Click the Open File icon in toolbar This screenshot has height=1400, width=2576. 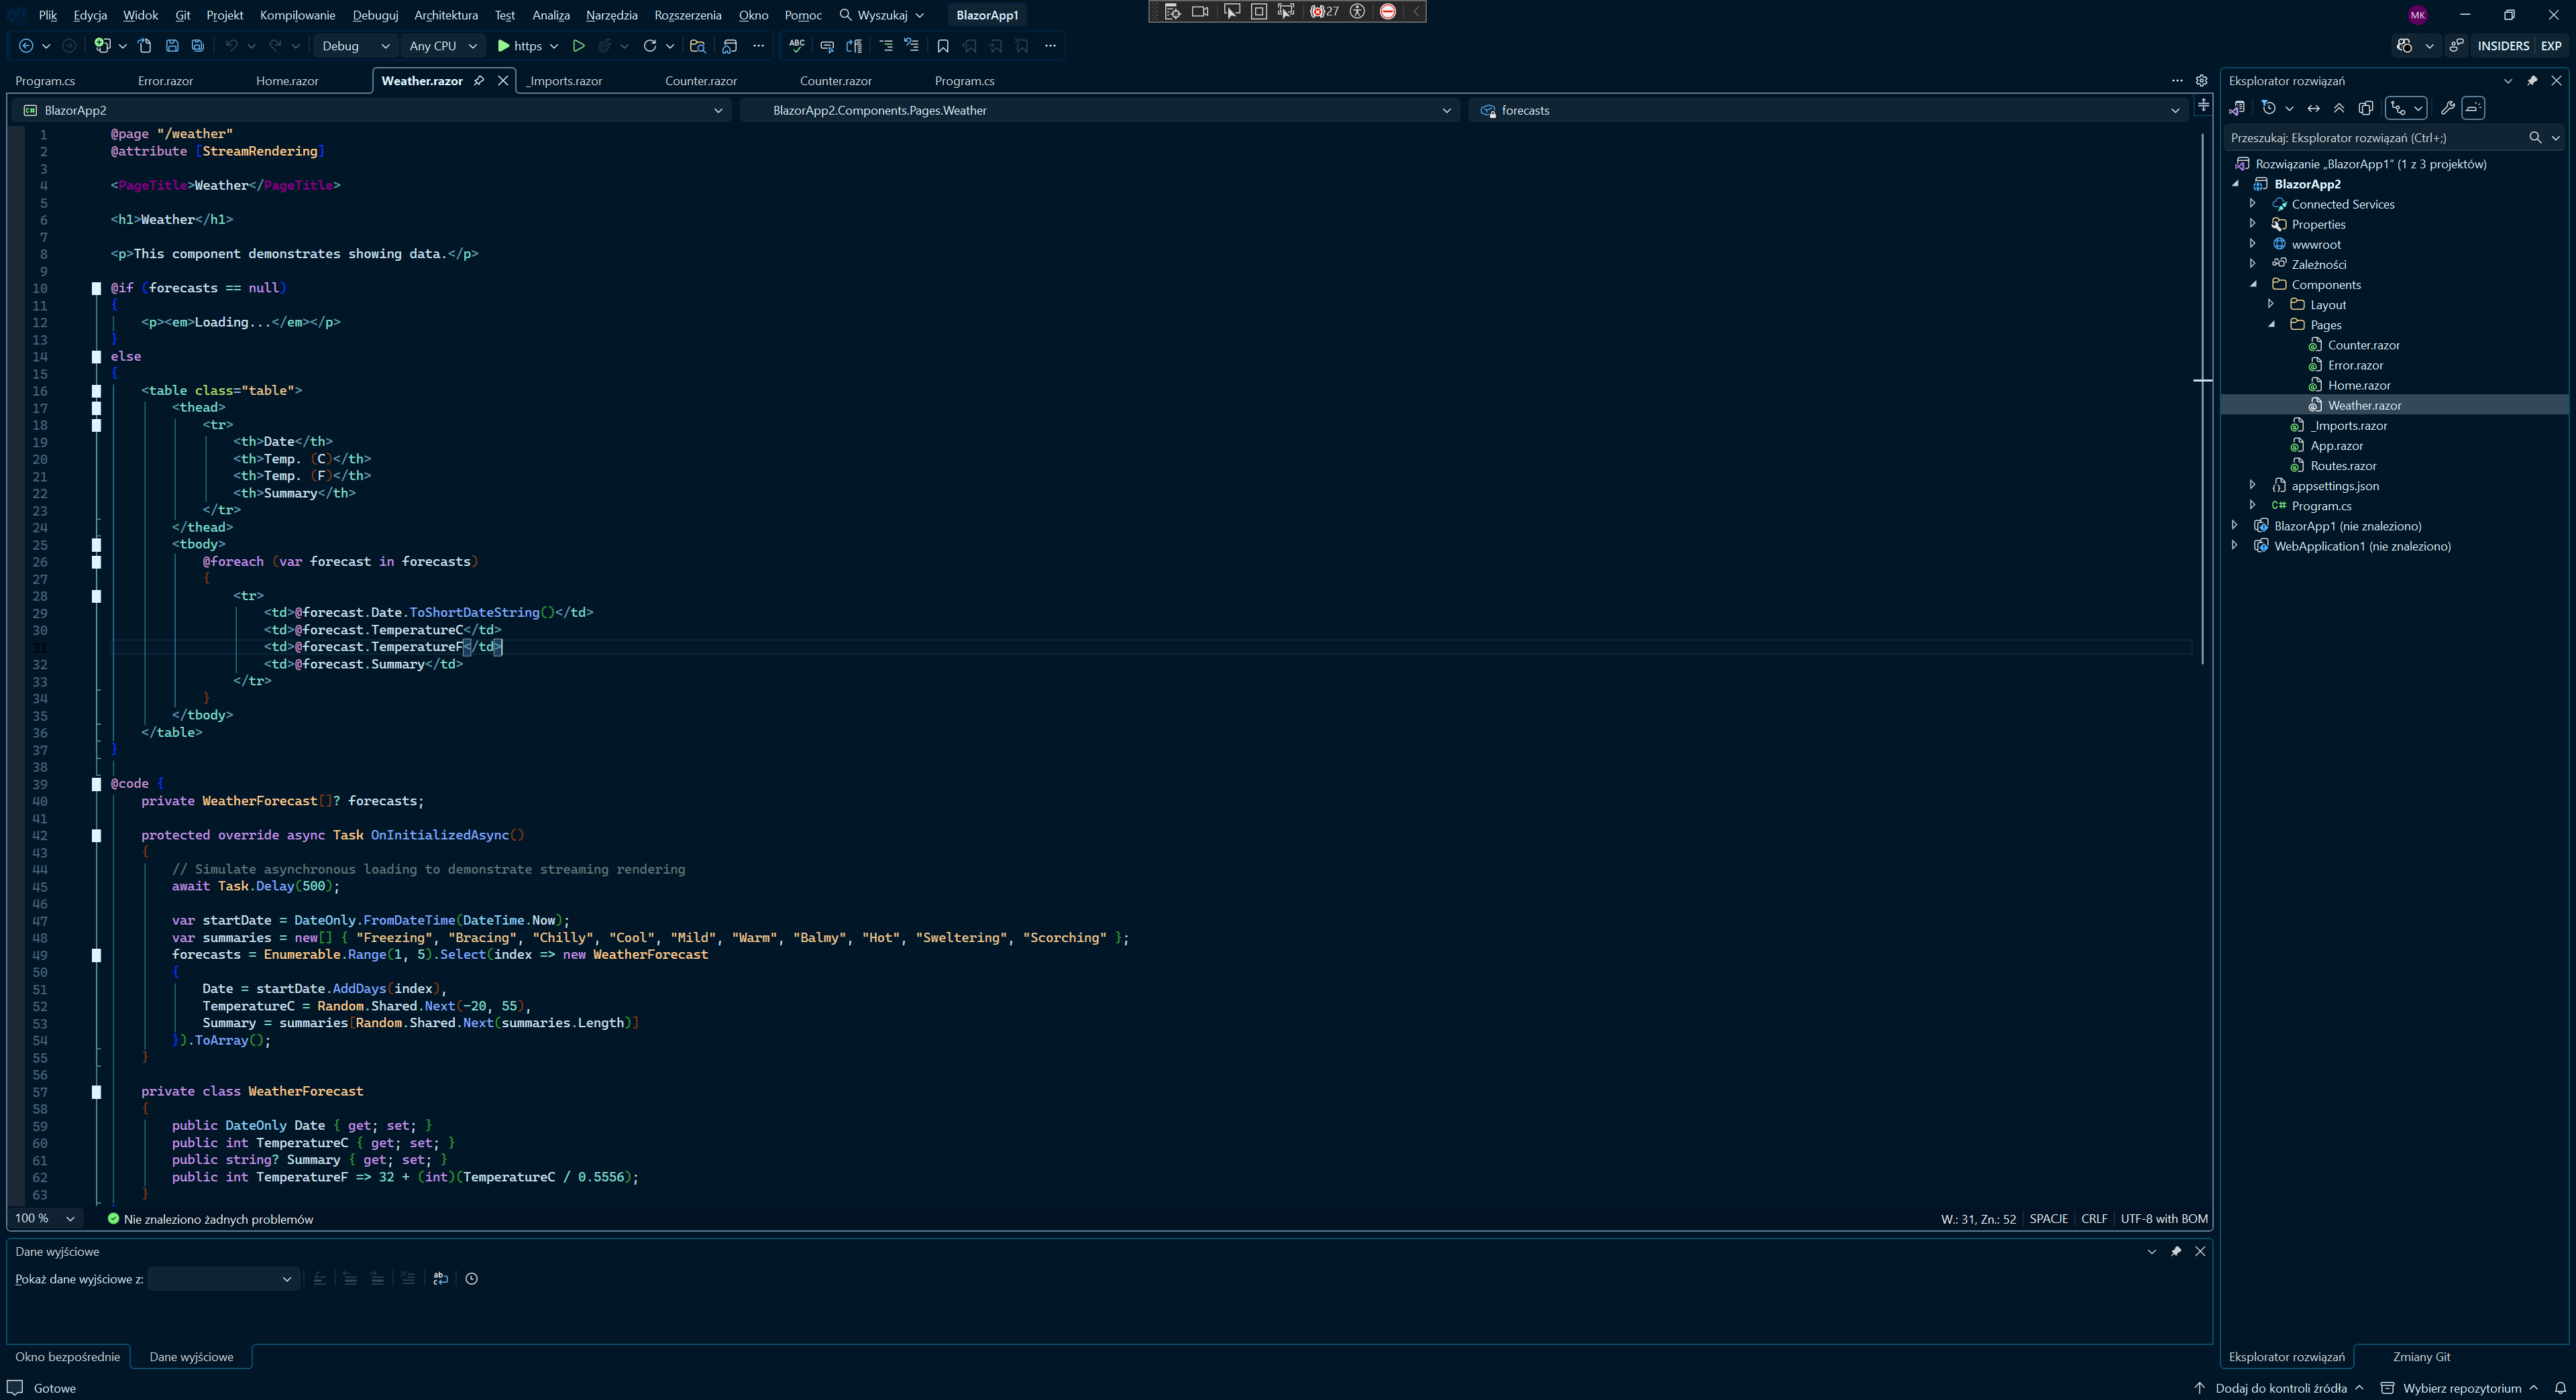coord(145,46)
